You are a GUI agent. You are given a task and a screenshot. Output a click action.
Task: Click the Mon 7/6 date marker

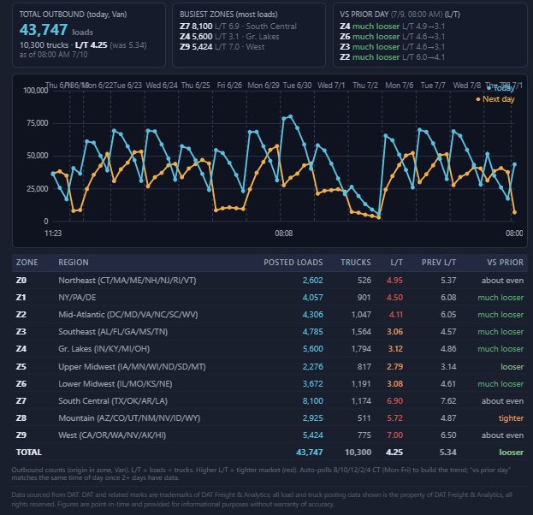(399, 86)
